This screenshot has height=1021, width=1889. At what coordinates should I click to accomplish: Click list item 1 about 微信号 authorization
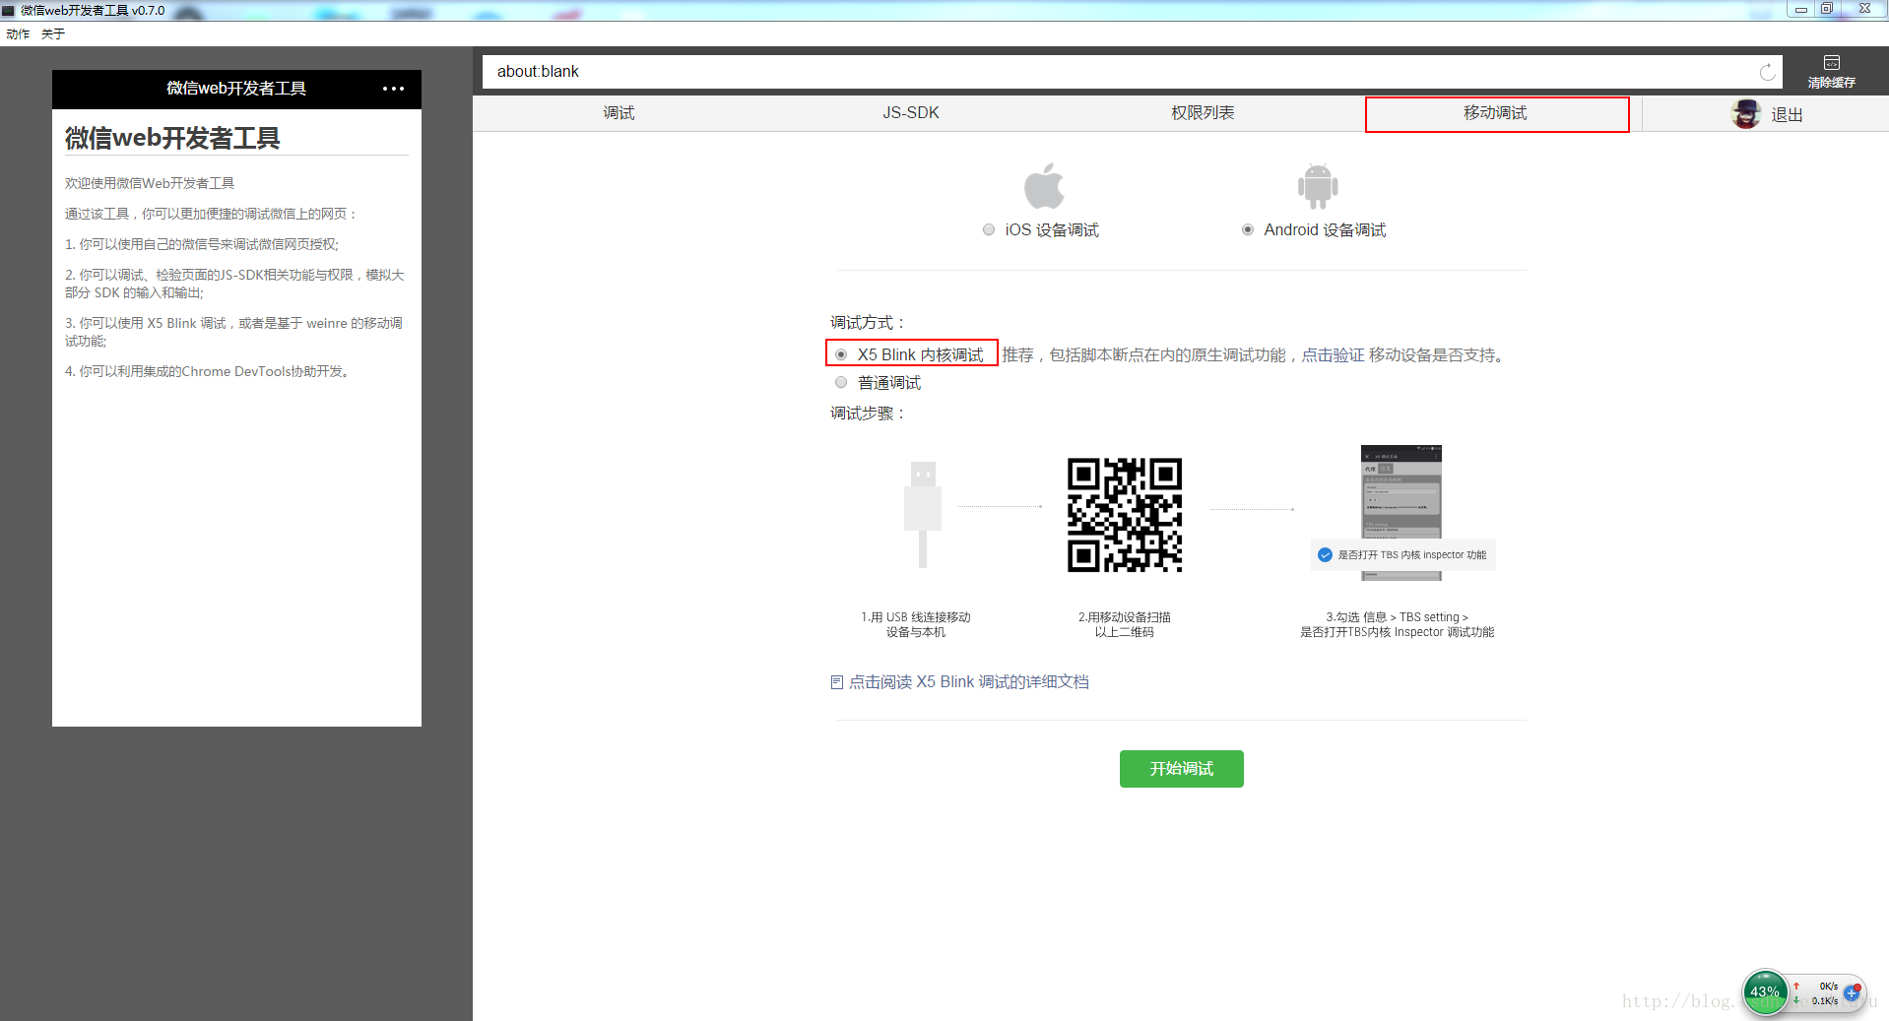202,244
